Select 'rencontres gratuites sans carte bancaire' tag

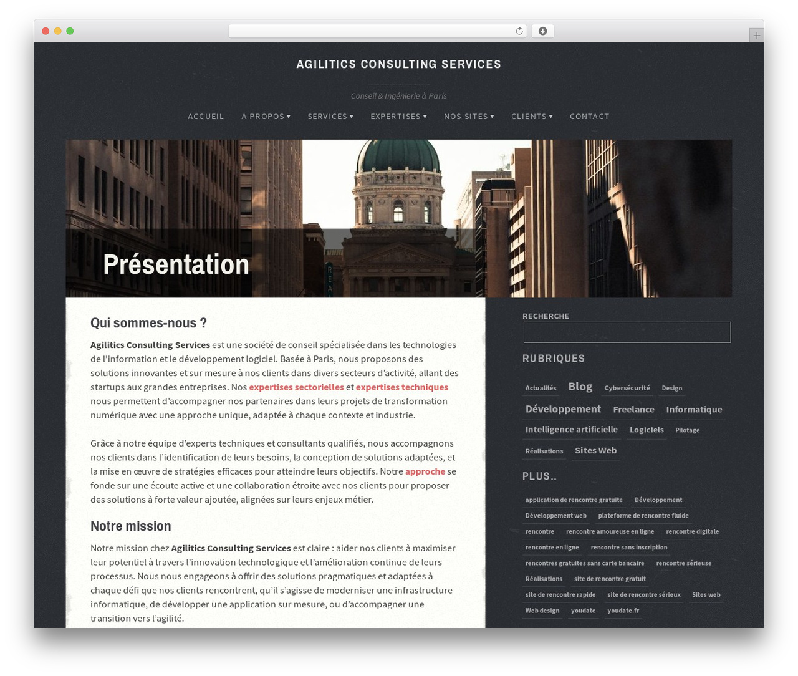coord(585,563)
